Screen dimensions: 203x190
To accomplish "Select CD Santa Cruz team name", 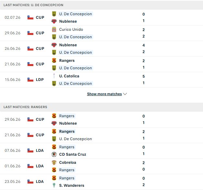I will (73, 154).
